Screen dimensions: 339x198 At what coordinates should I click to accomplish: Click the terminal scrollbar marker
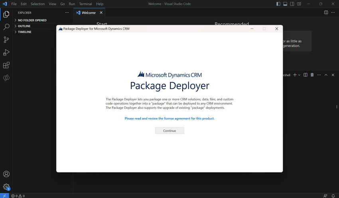point(337,107)
